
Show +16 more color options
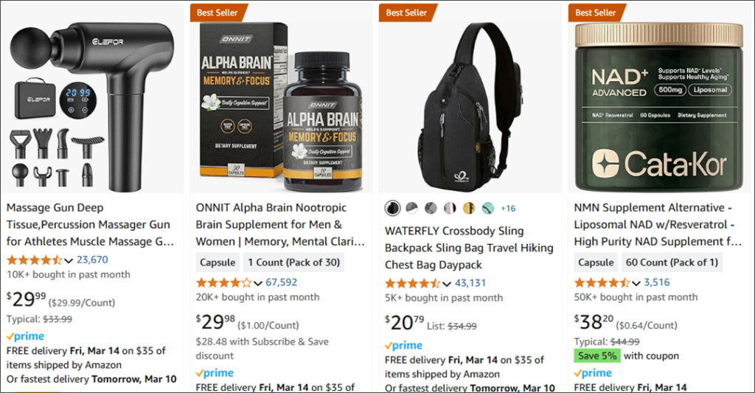coord(508,209)
